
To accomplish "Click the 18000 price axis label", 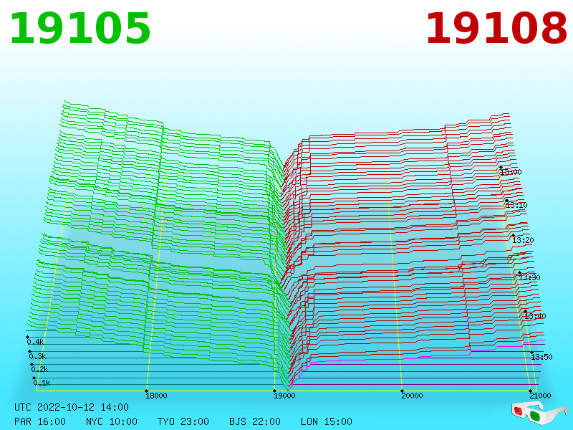I will tap(156, 396).
